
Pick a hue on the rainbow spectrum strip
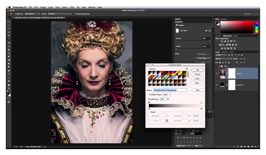coord(257,27)
